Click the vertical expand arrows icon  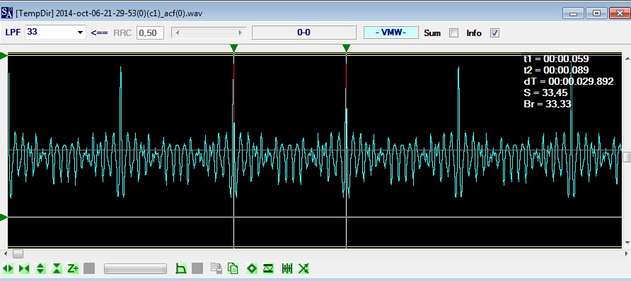pos(40,268)
